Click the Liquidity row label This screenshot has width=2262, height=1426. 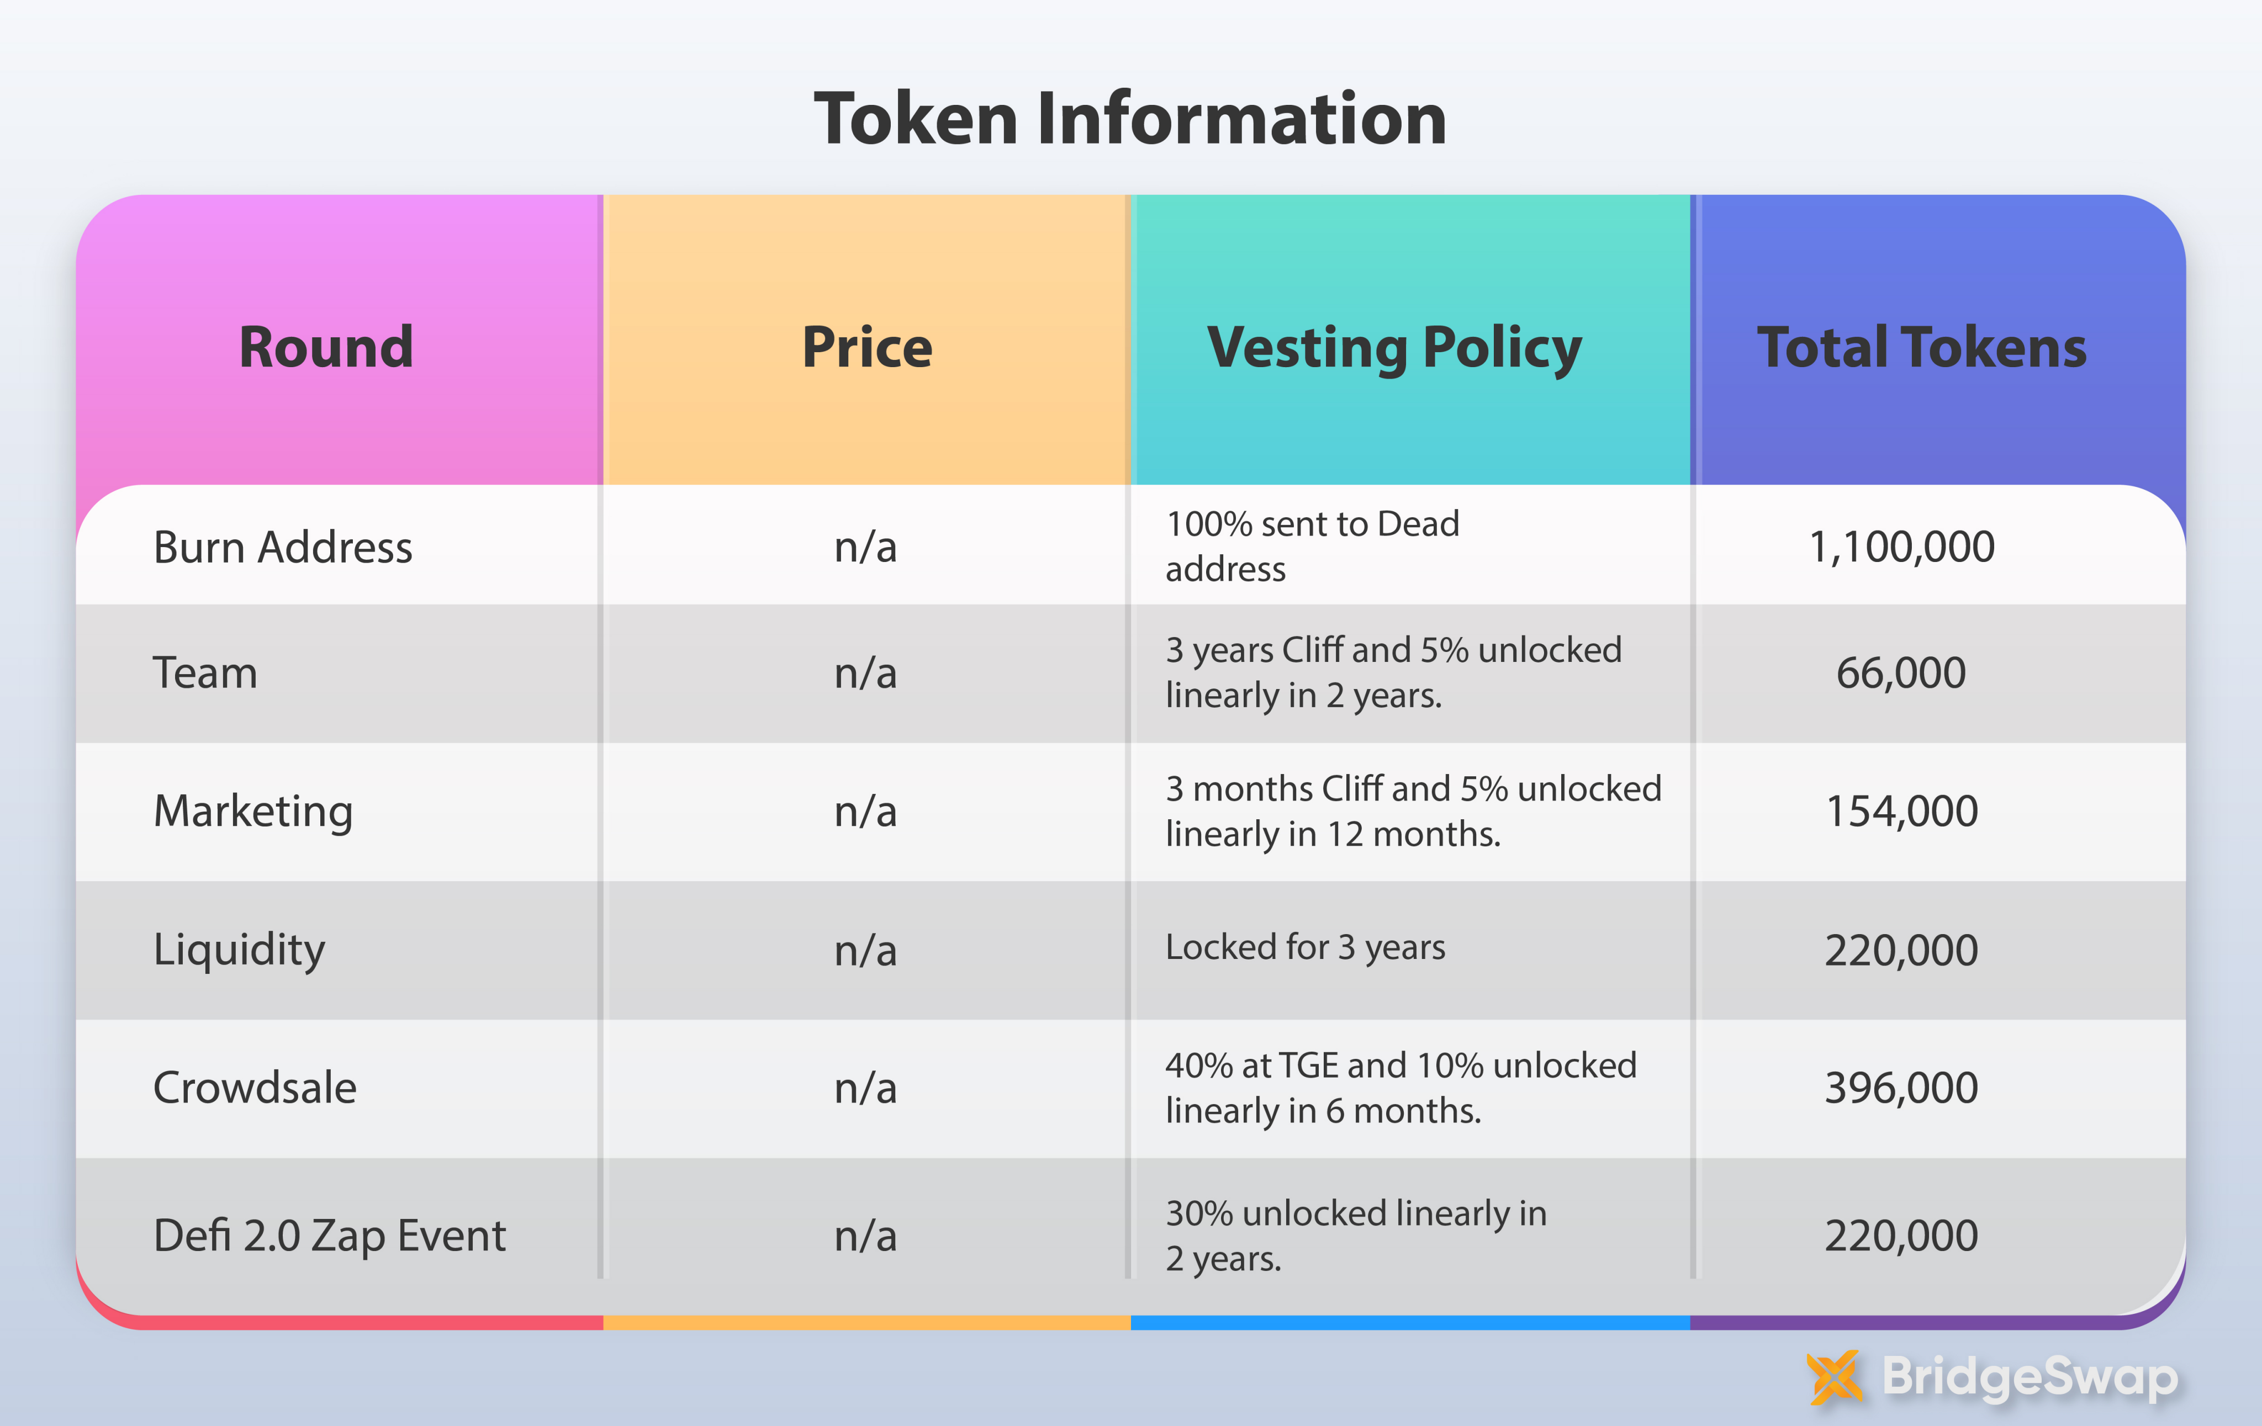tap(239, 949)
